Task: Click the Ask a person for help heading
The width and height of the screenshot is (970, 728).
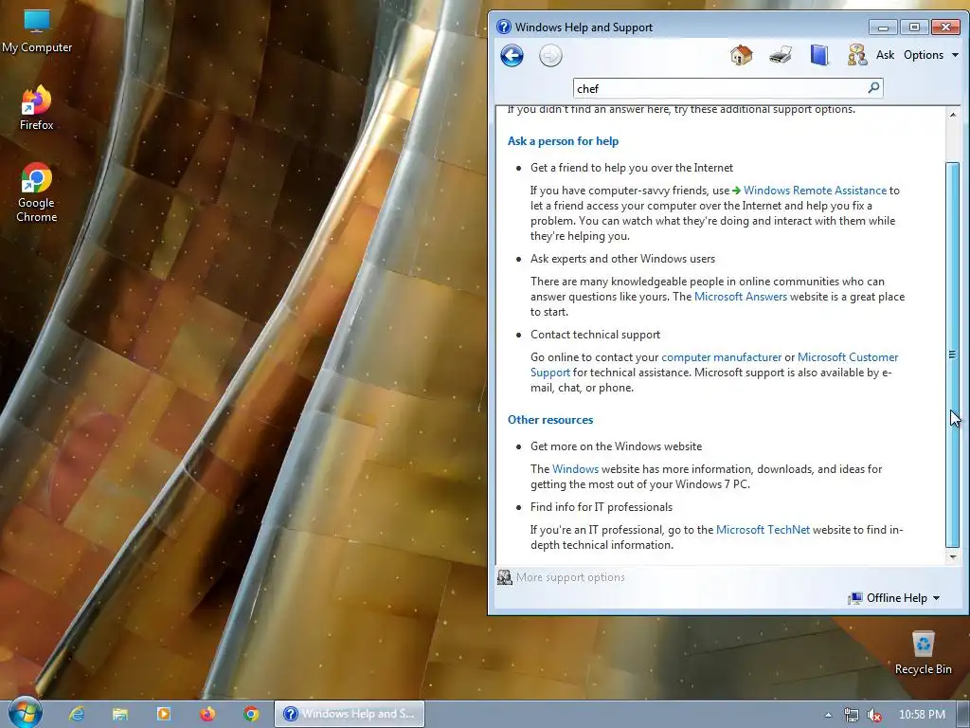Action: point(563,141)
